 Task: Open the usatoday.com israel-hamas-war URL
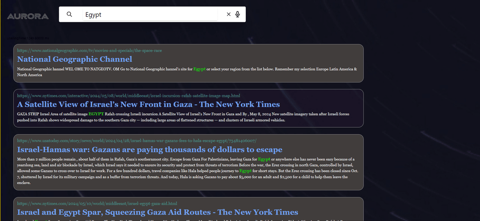coord(137,141)
